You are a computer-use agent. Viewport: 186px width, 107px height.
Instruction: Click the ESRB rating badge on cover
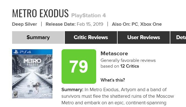coord(15,94)
